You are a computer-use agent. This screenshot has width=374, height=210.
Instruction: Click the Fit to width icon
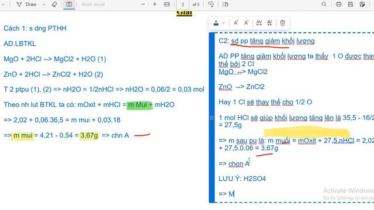167,4
